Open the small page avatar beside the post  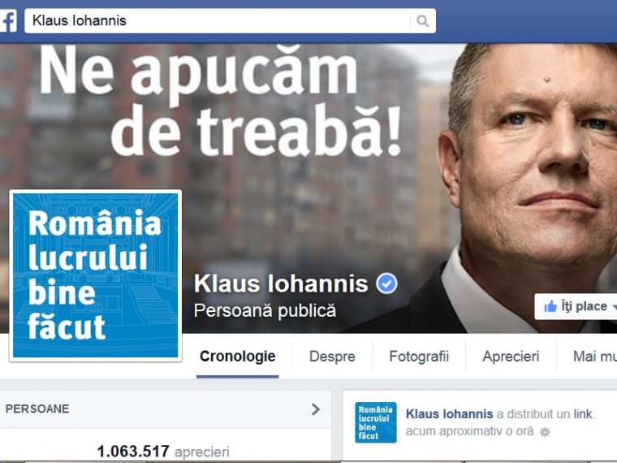point(375,422)
